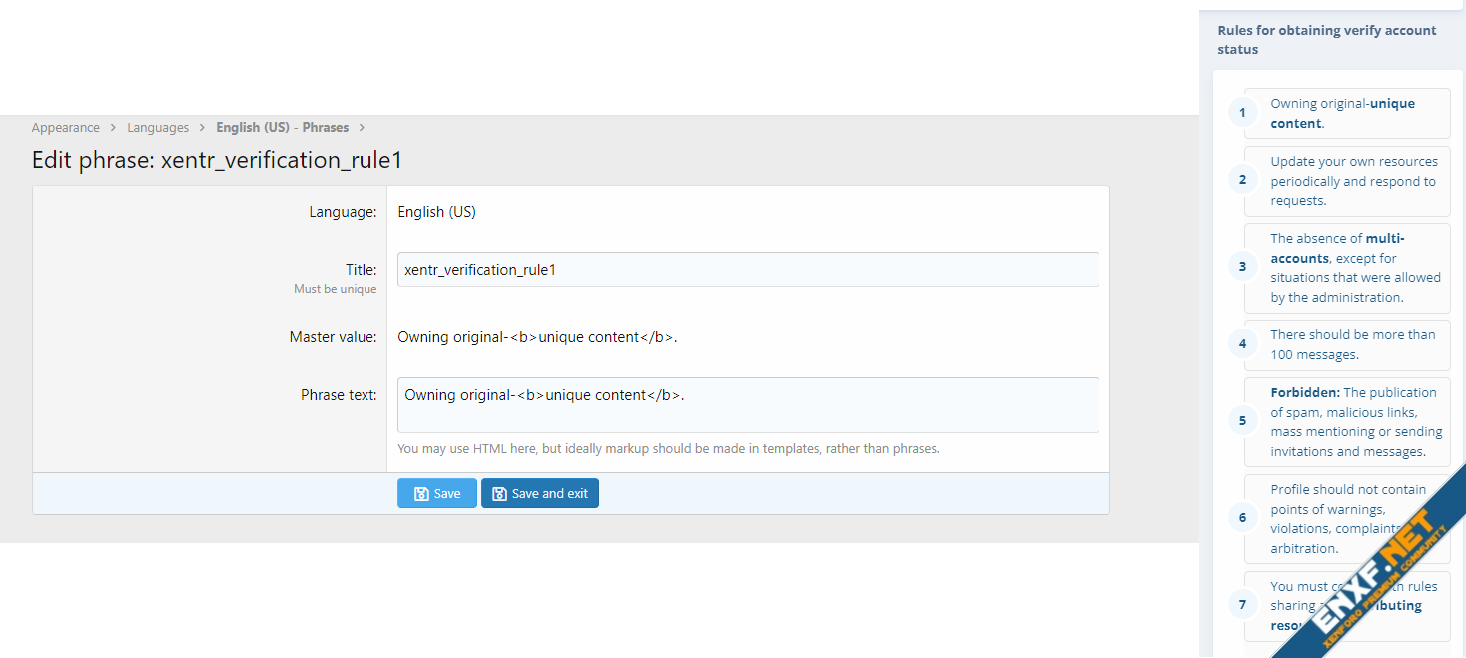Click the chevron after Appearance breadcrumb
The width and height of the screenshot is (1466, 658).
point(114,128)
